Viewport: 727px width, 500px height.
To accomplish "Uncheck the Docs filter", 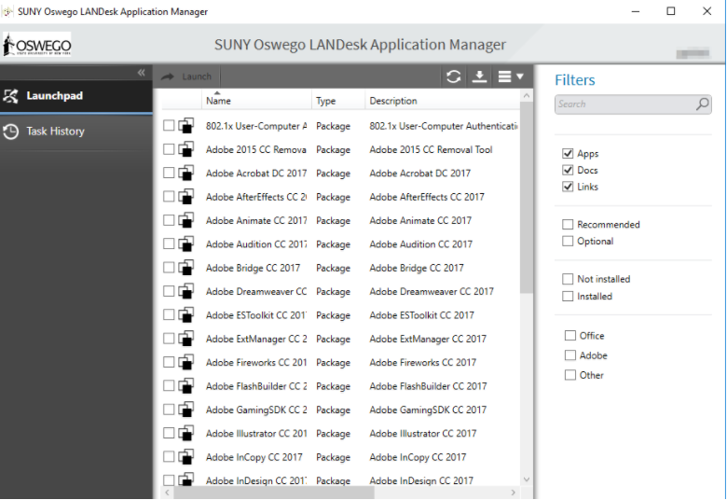I will (x=568, y=170).
